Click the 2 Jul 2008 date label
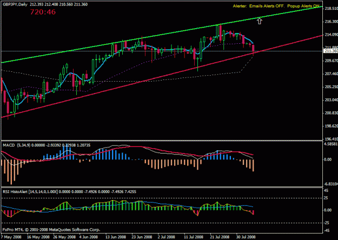 pyautogui.click(x=166, y=237)
